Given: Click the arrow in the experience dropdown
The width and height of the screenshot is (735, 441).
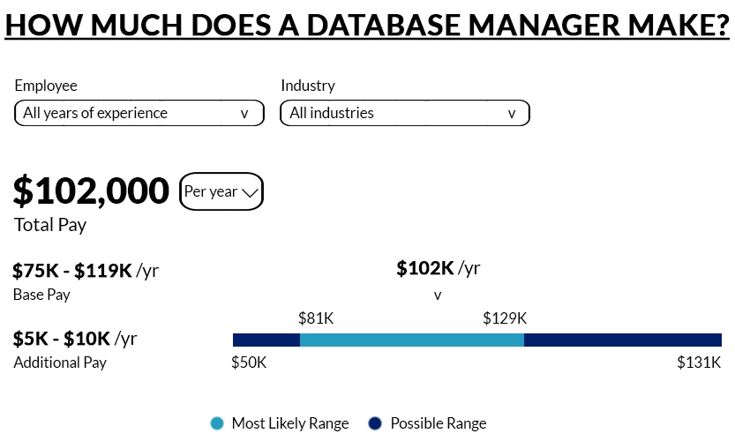Looking at the screenshot, I should pyautogui.click(x=244, y=113).
